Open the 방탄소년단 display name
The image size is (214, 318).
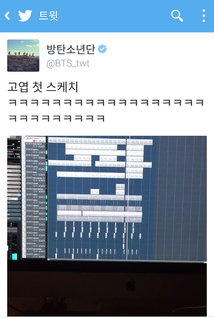pyautogui.click(x=71, y=49)
